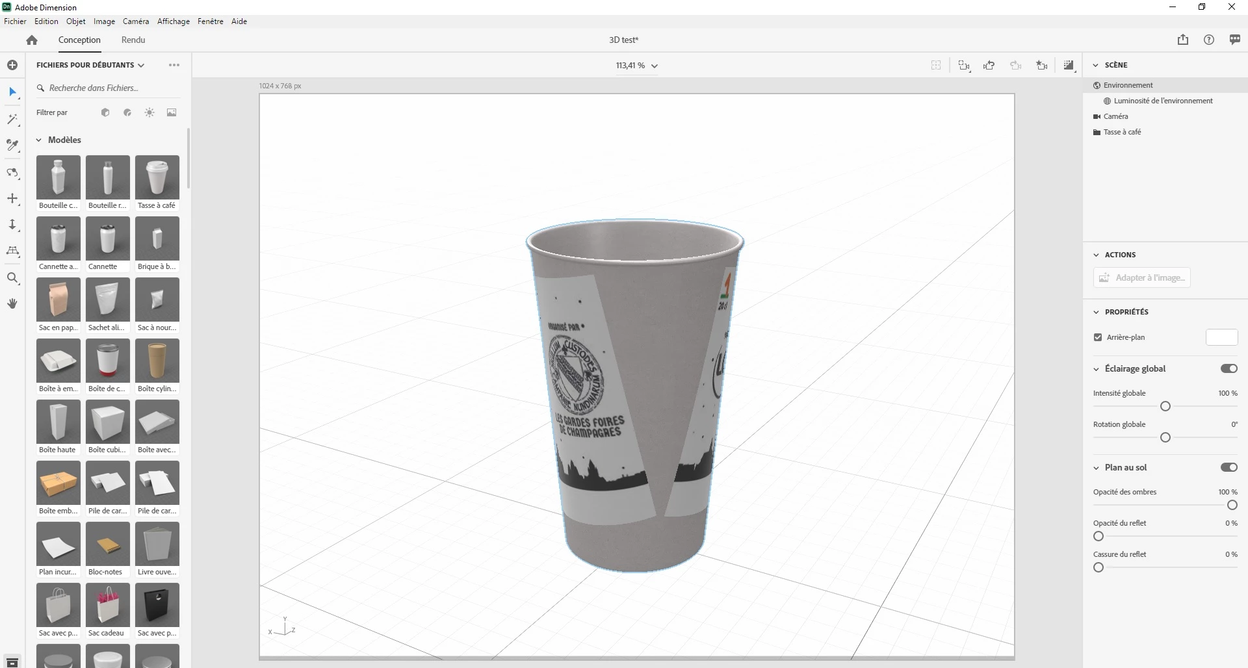Select Environnement in the scene tree

tap(1165, 85)
